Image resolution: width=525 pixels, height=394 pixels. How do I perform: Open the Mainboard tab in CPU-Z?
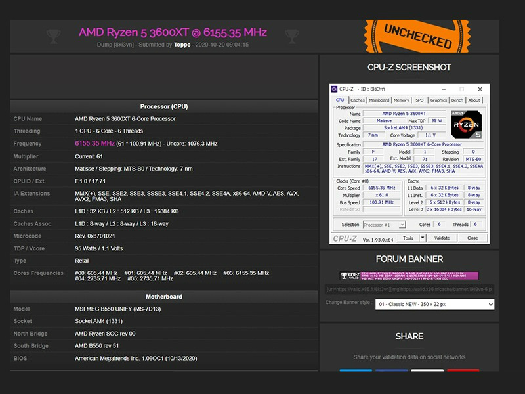[379, 100]
